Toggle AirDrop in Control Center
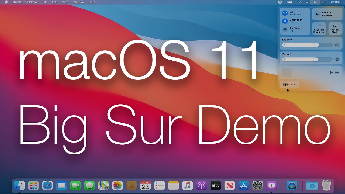The height and width of the screenshot is (194, 345). click(x=285, y=29)
